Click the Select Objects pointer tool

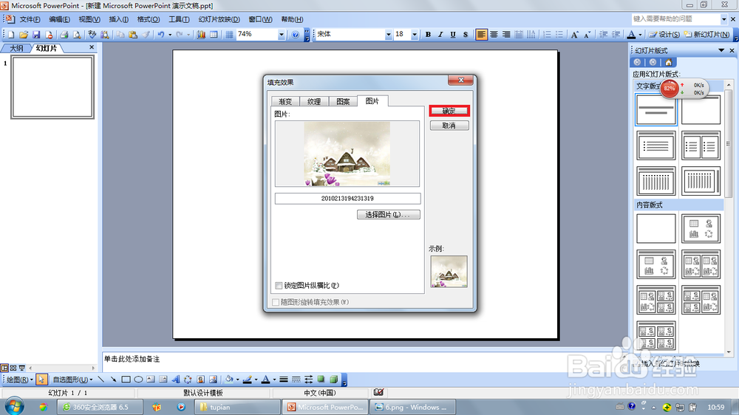[x=41, y=380]
